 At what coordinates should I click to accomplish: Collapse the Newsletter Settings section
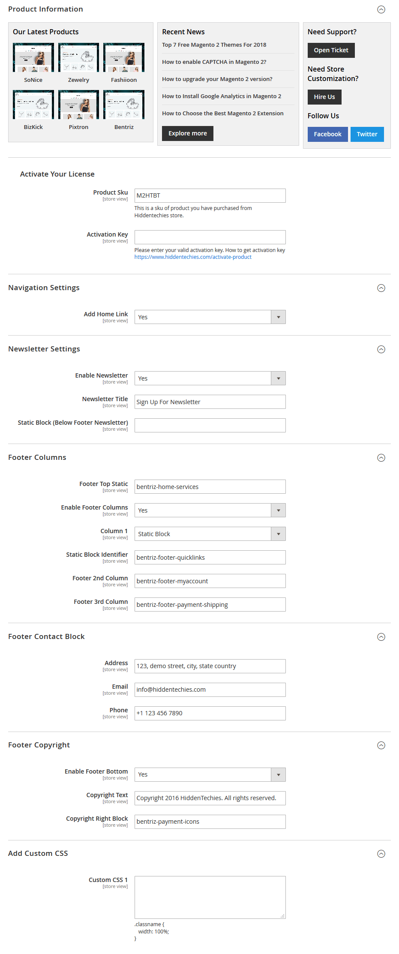(381, 349)
